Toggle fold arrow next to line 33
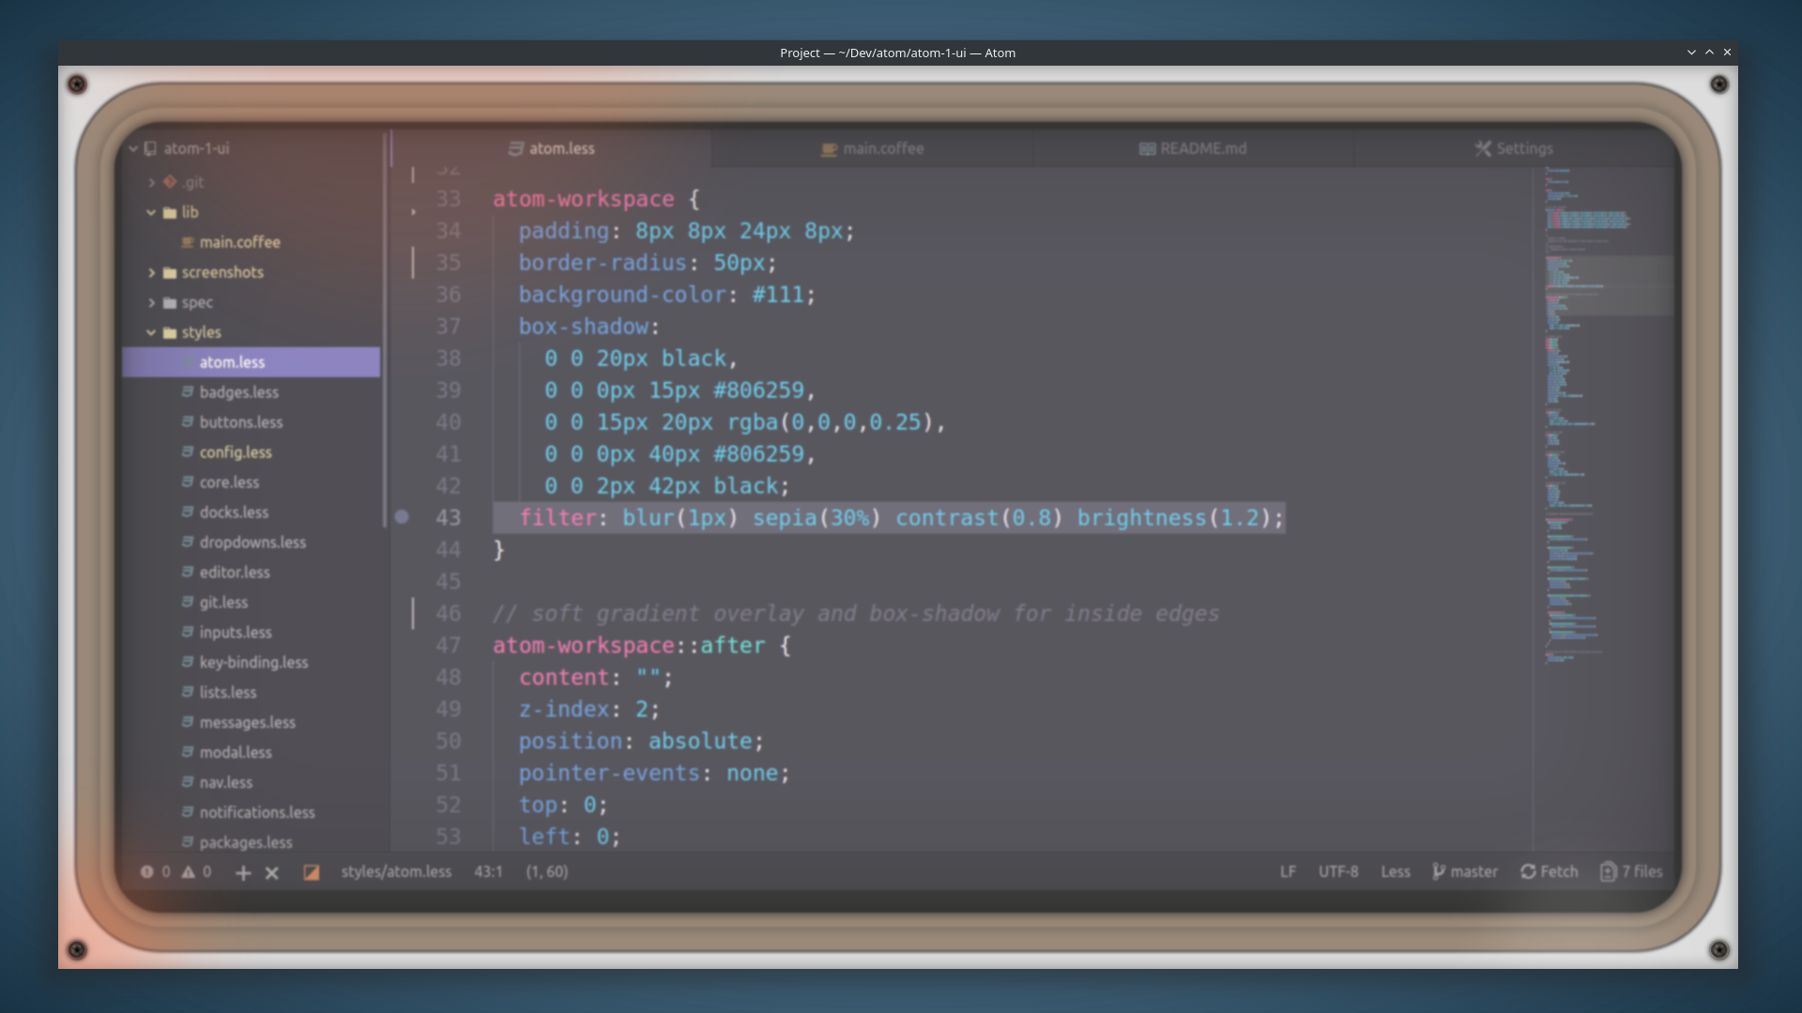This screenshot has width=1802, height=1013. (414, 212)
